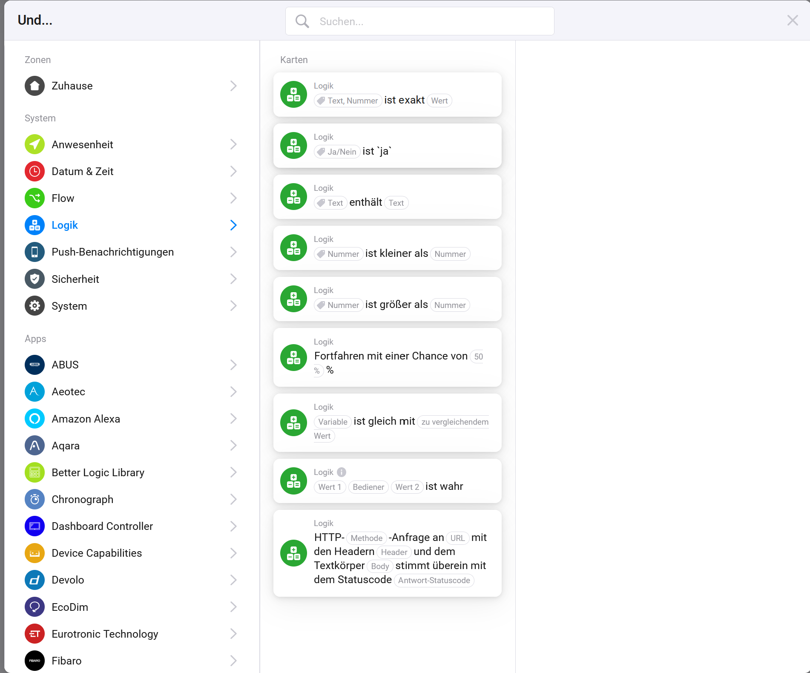This screenshot has height=673, width=810.
Task: Click the Better Logic Library icon
Action: click(34, 472)
